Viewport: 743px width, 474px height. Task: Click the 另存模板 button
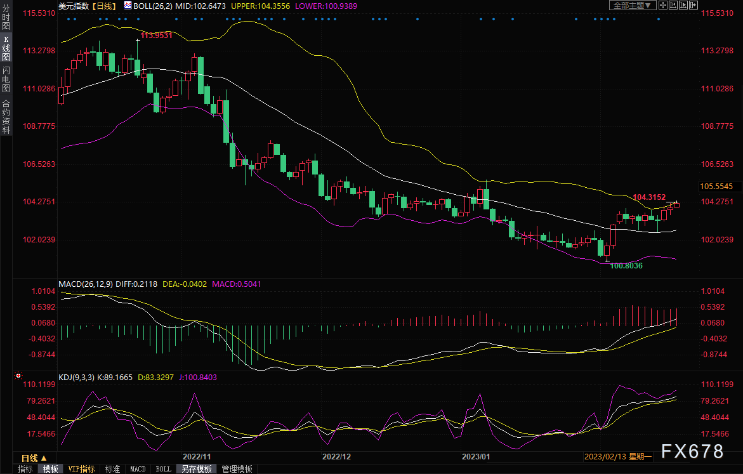196,469
